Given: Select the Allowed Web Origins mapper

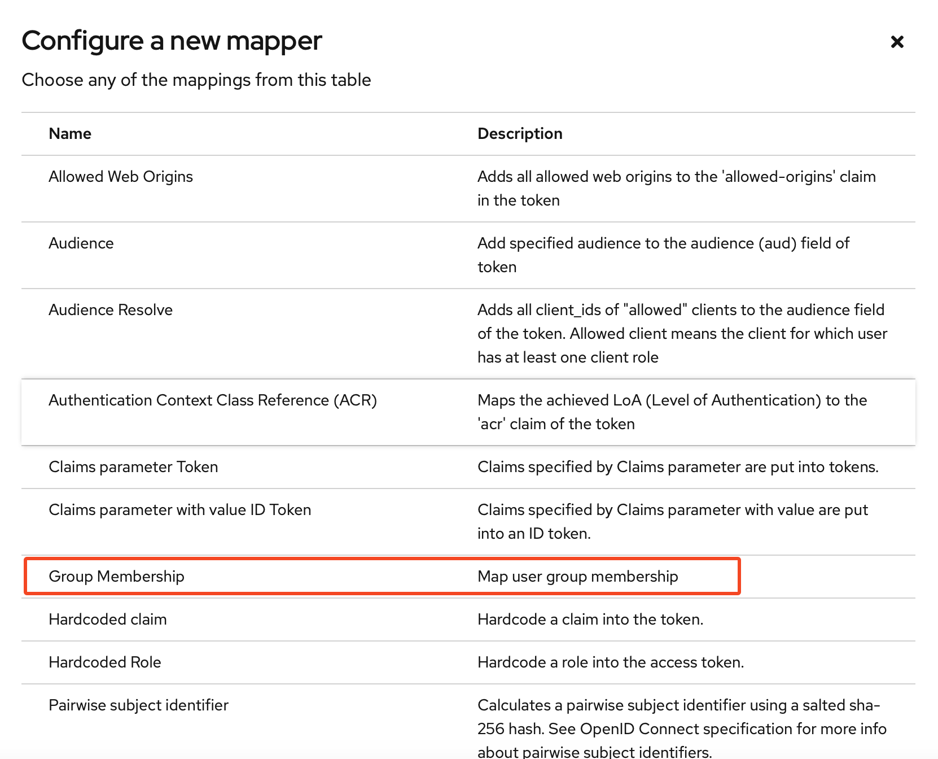Looking at the screenshot, I should (121, 177).
